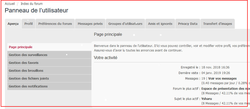Select Page principale in the sidebar
The height and width of the screenshot is (109, 250).
[21, 47]
